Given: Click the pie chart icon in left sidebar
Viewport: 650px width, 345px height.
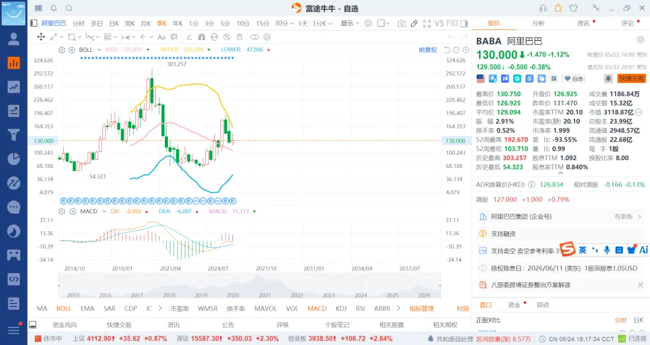Looking at the screenshot, I should click(14, 159).
